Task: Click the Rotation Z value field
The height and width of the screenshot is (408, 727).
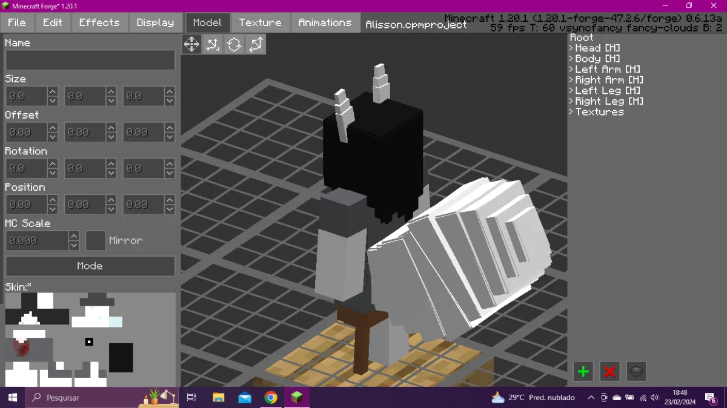Action: pyautogui.click(x=144, y=168)
